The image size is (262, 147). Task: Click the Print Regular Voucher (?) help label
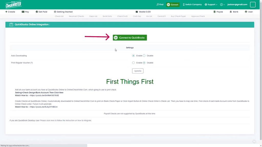22,63
